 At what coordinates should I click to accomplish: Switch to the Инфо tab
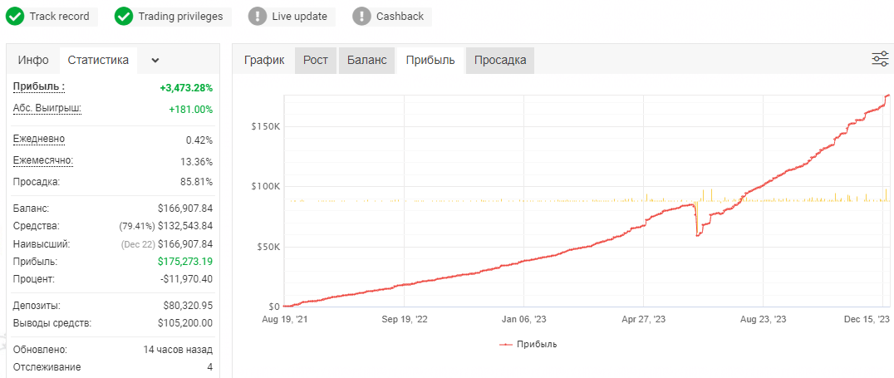tap(33, 60)
